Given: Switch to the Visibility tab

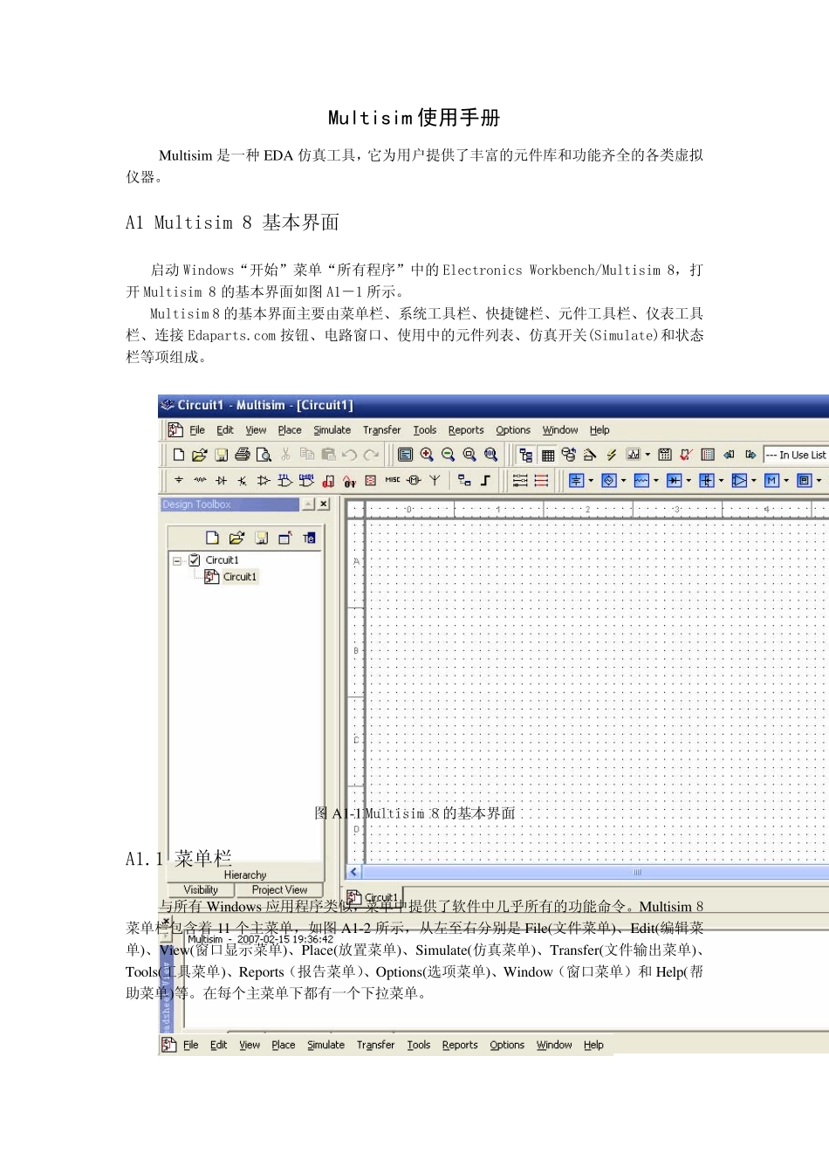Looking at the screenshot, I should tap(201, 890).
